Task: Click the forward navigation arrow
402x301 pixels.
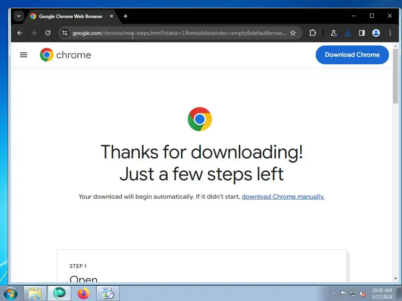Action: (34, 33)
